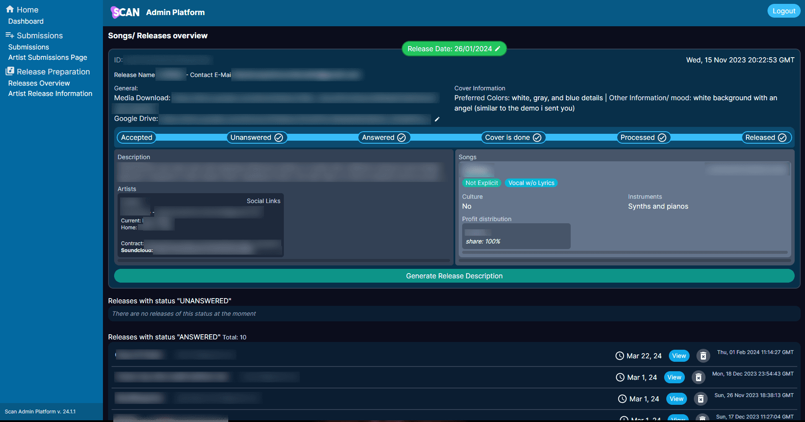
Task: Click horizontal scrollbar under Artists panel
Action: [283, 260]
